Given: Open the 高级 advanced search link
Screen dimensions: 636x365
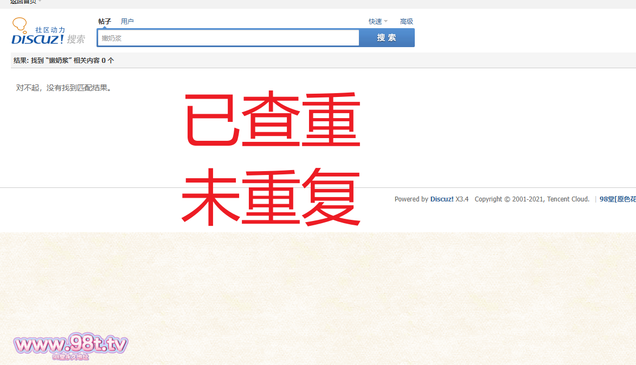Looking at the screenshot, I should point(407,22).
